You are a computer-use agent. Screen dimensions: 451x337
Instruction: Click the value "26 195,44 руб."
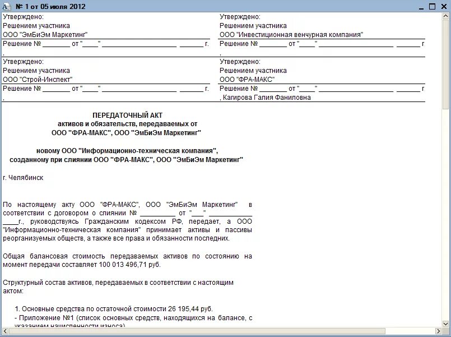pos(190,309)
